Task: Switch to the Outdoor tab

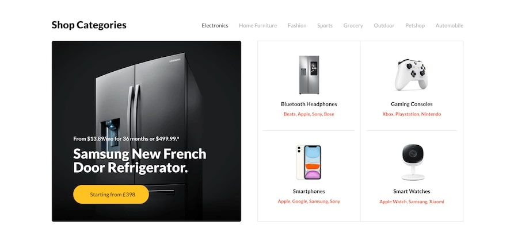Action: [384, 25]
